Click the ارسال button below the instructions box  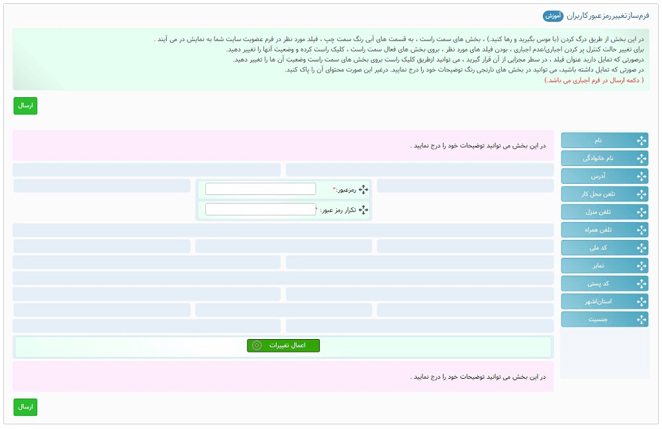tap(25, 106)
